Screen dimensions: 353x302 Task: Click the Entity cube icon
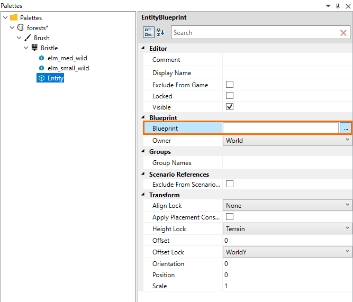pos(41,78)
